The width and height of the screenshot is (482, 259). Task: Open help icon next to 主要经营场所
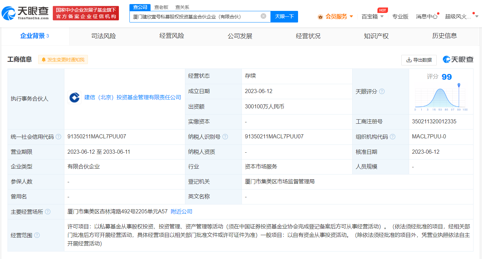pyautogui.click(x=48, y=212)
